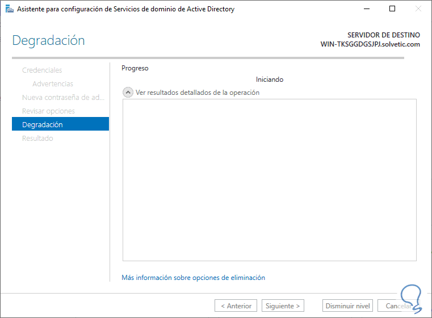Click the wizard app icon in title bar

click(10, 9)
